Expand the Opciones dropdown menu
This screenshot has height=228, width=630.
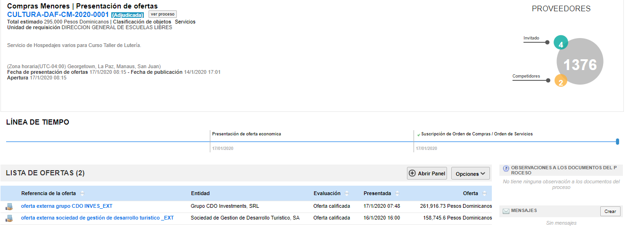click(x=470, y=173)
